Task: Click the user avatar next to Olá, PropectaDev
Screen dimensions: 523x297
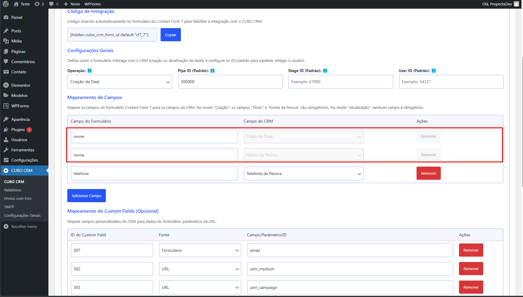Action: (516, 4)
